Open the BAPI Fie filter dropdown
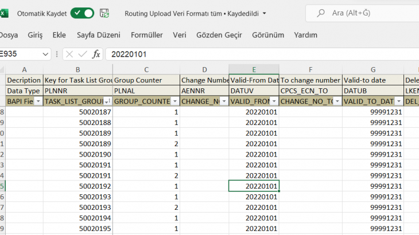The image size is (419, 235). pyautogui.click(x=38, y=101)
